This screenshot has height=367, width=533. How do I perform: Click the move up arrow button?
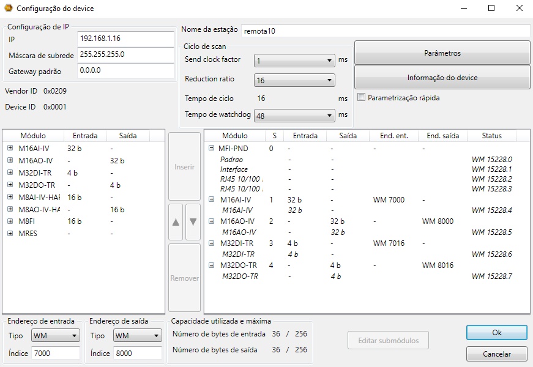tap(176, 221)
